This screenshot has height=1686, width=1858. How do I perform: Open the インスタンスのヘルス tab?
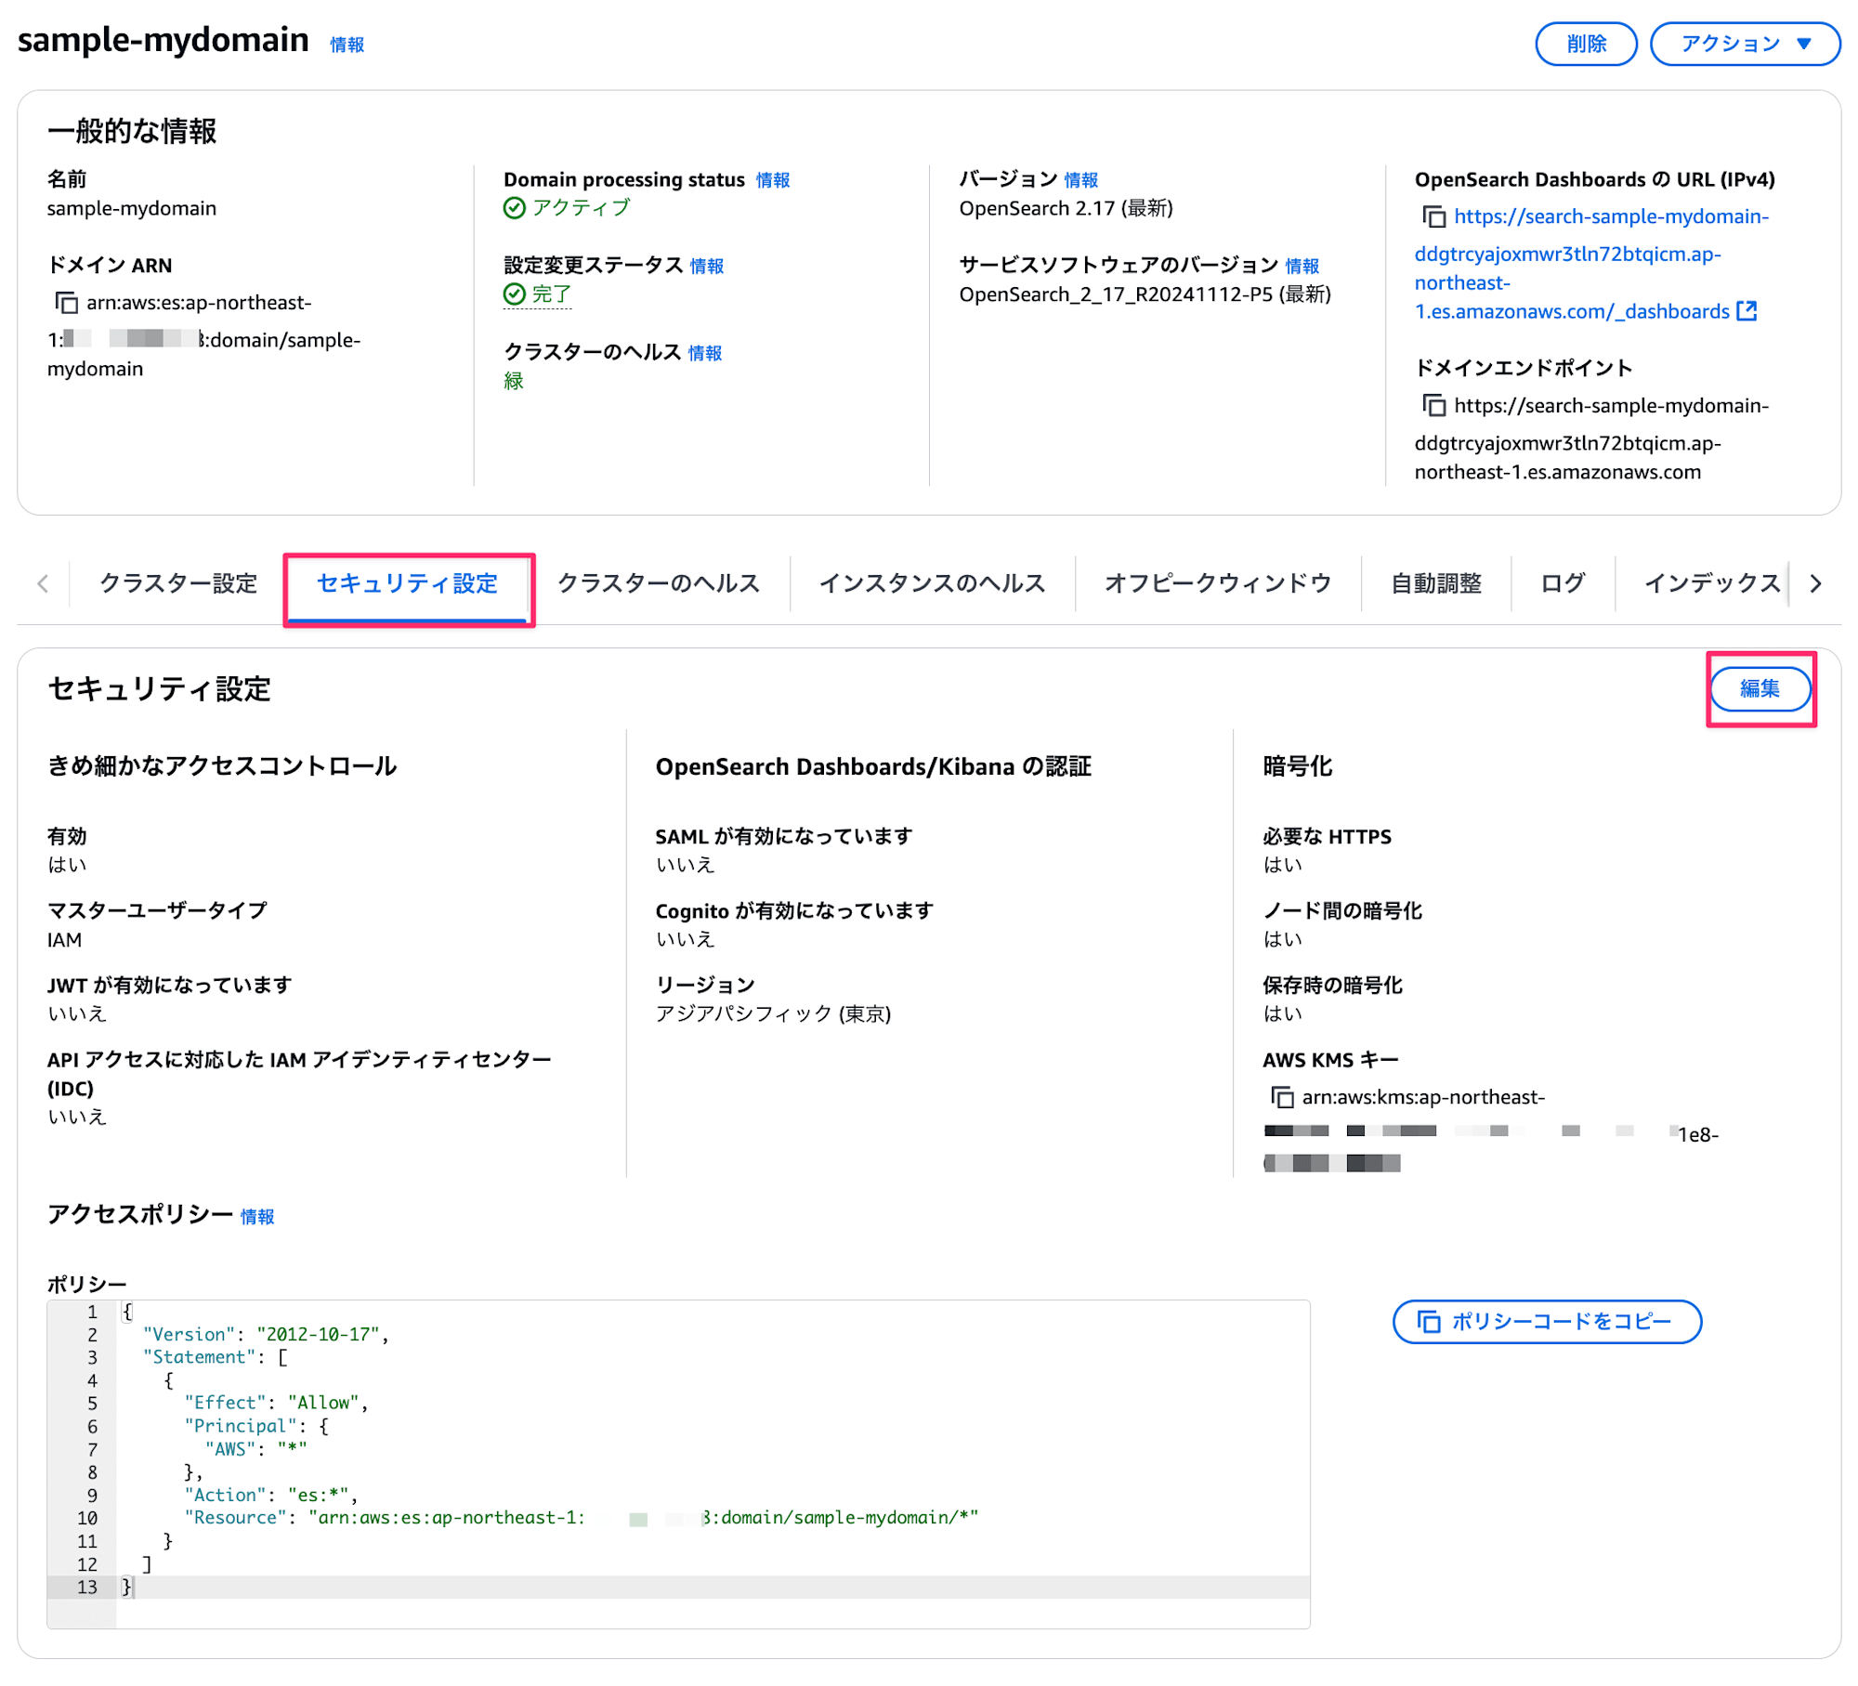pos(933,583)
